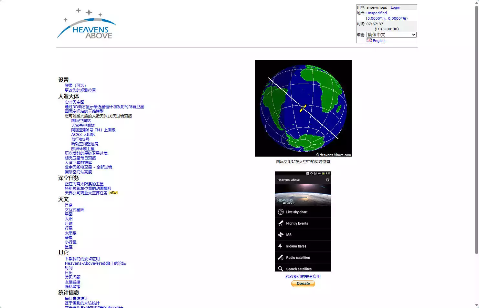The width and height of the screenshot is (479, 308).
Task: Click the Heavens Above logo
Action: point(87,24)
